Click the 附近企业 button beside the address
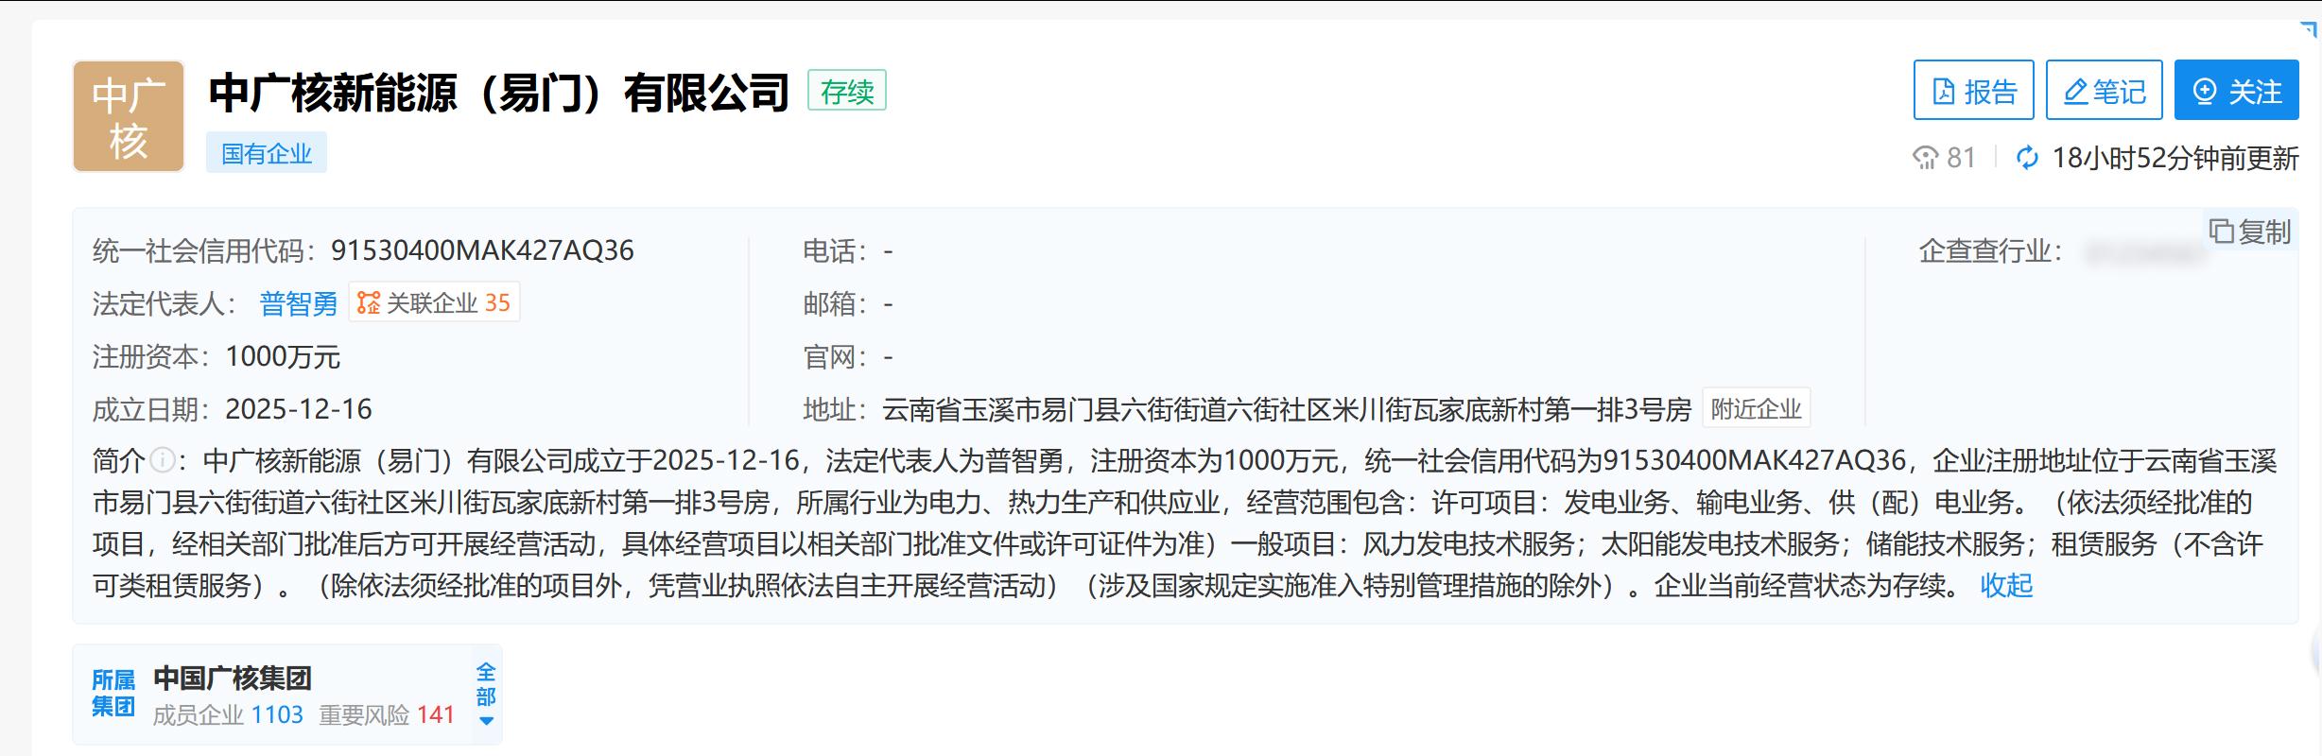 [1756, 409]
